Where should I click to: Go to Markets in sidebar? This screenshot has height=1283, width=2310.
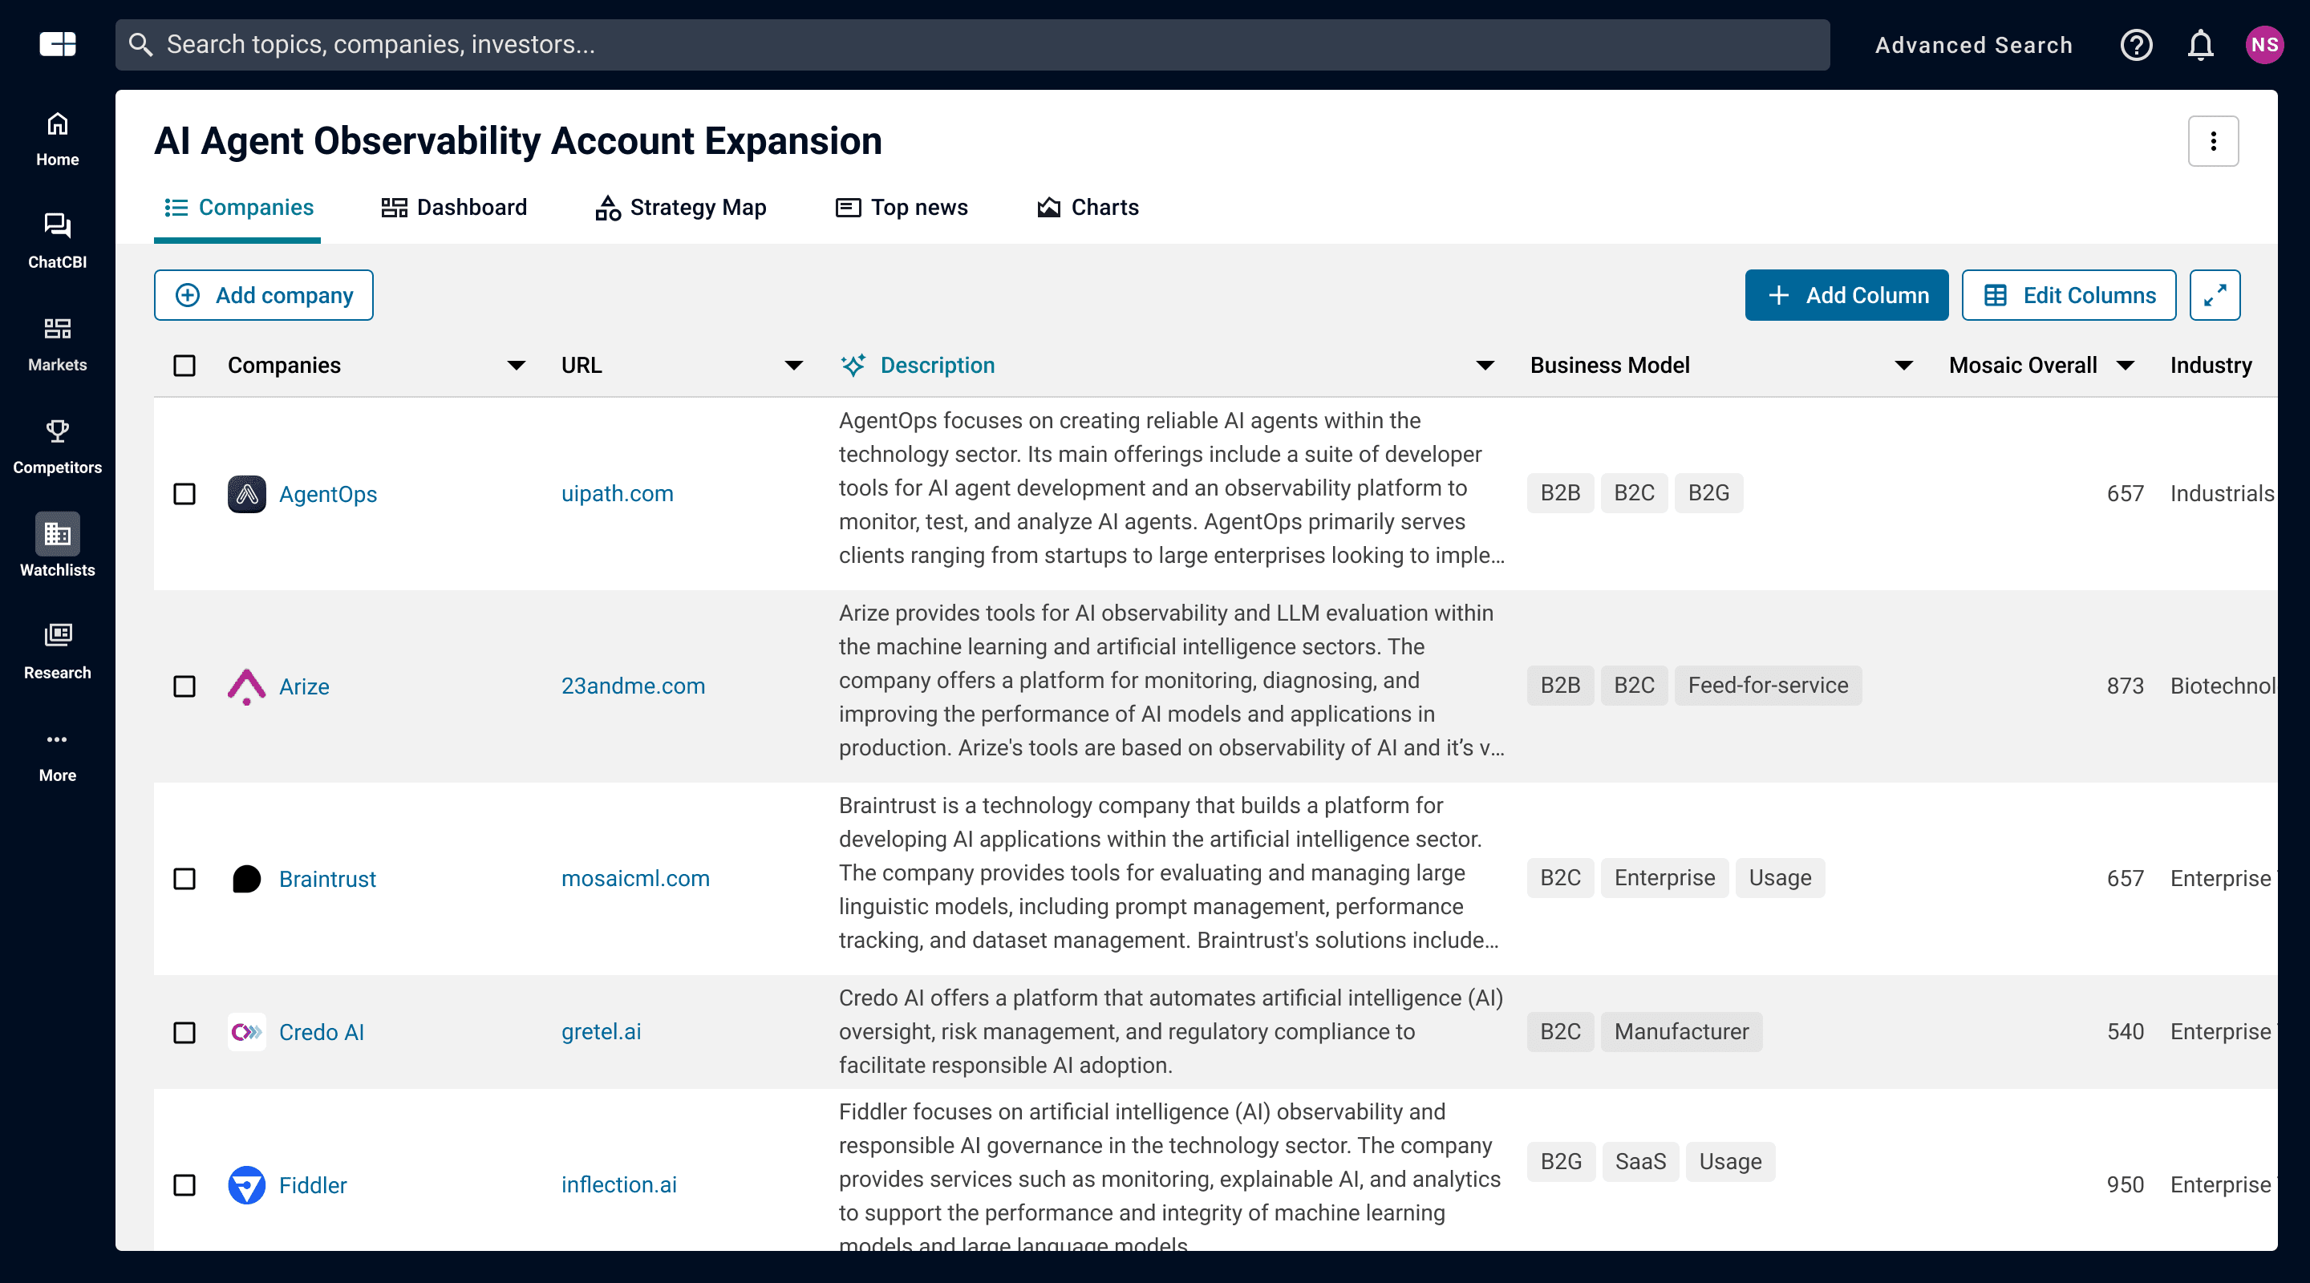[x=58, y=342]
